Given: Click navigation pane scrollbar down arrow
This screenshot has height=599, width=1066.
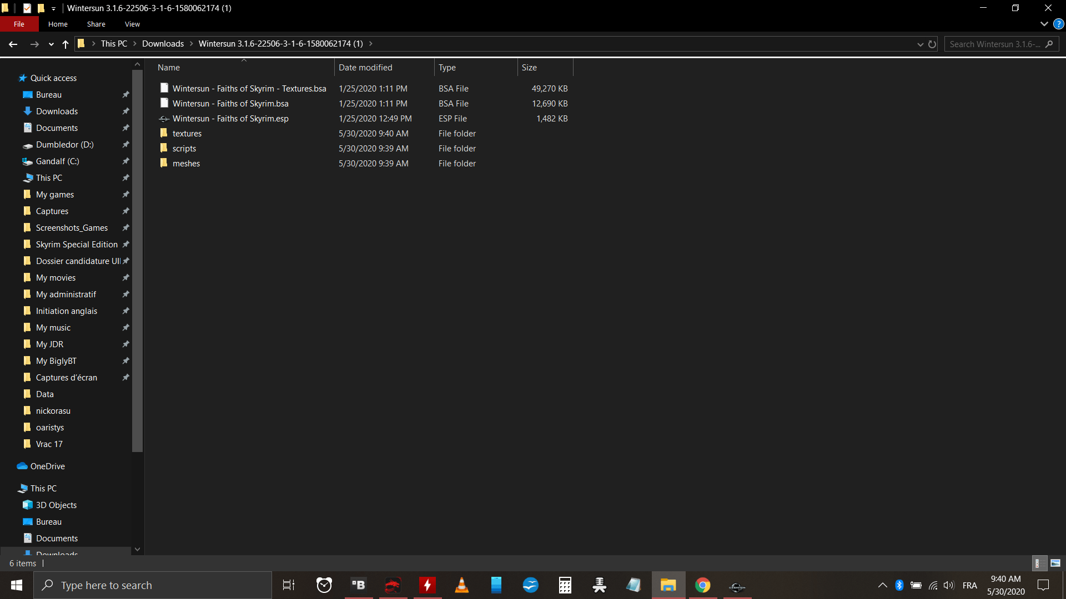Looking at the screenshot, I should point(137,550).
